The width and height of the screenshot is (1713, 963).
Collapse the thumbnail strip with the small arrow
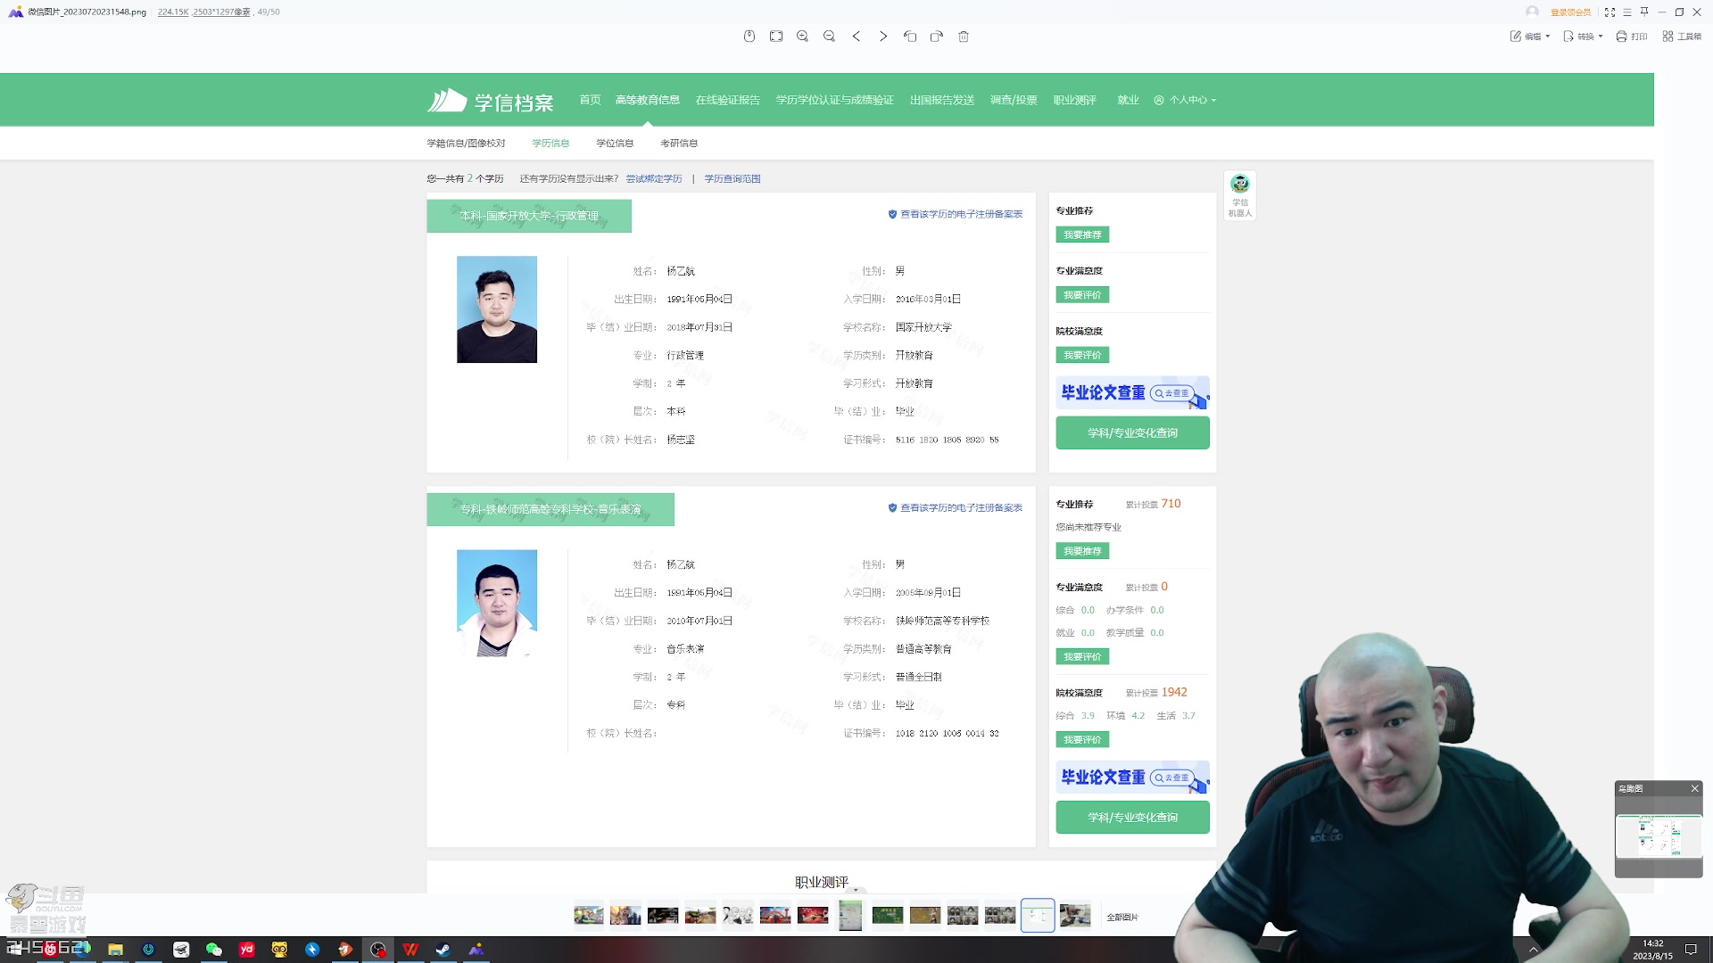[856, 890]
